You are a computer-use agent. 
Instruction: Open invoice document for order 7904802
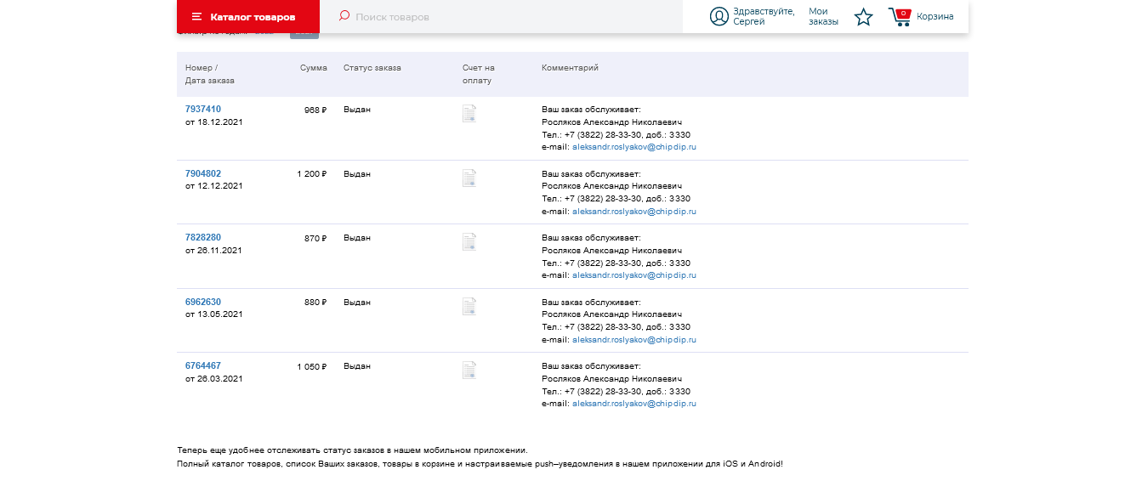pos(469,178)
